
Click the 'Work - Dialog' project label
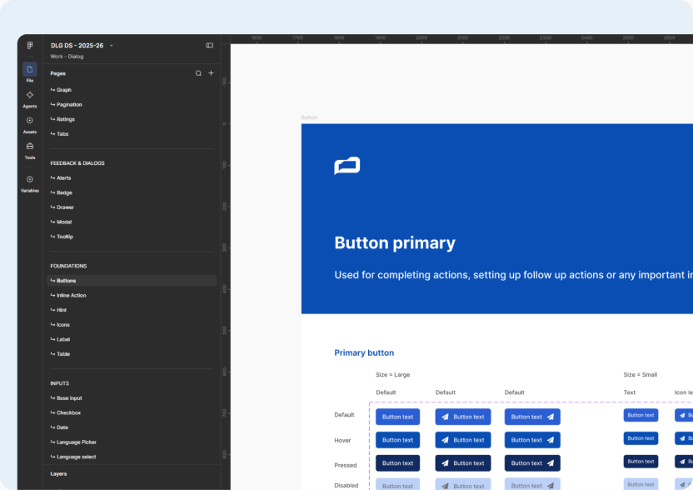pos(67,56)
